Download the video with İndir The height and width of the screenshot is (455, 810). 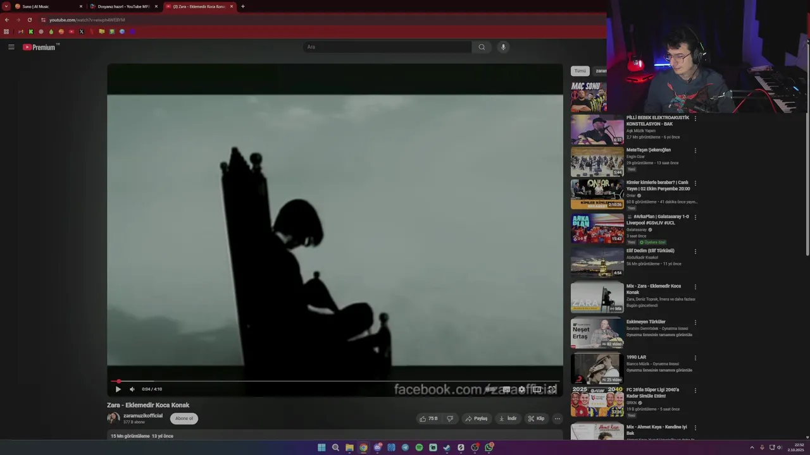tap(508, 418)
